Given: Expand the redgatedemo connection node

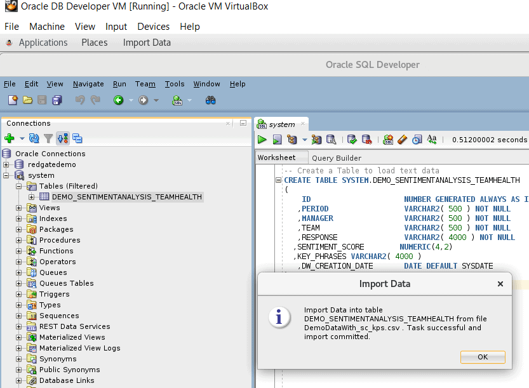Looking at the screenshot, I should point(6,164).
